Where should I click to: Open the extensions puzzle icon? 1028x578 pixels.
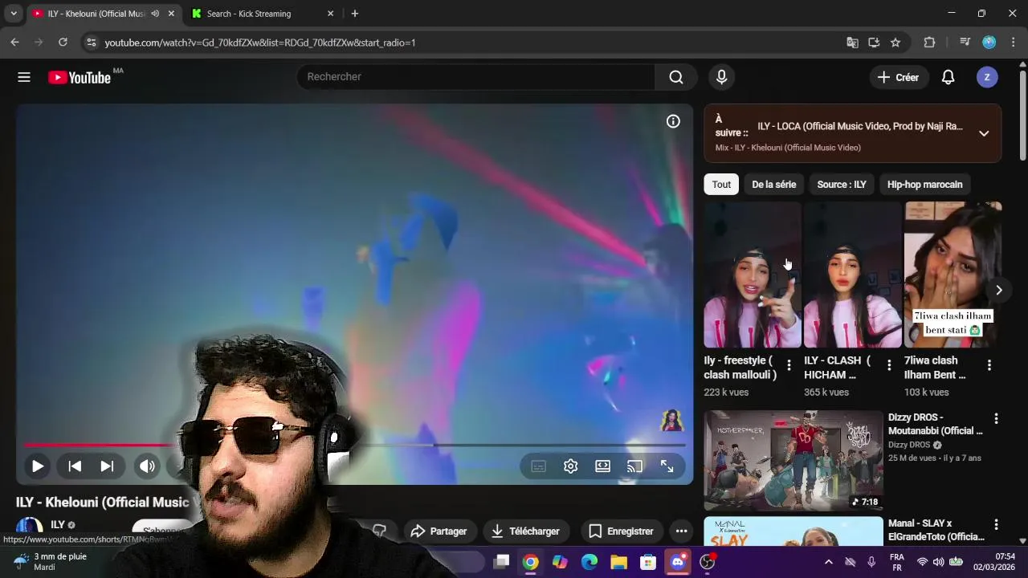929,43
